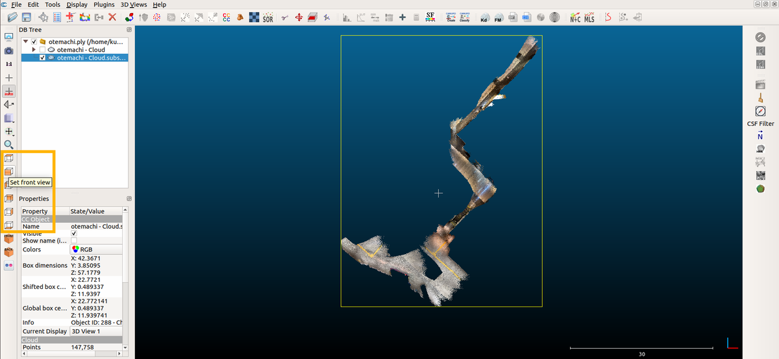
Task: Delete selected entity with red X icon
Action: [x=112, y=17]
